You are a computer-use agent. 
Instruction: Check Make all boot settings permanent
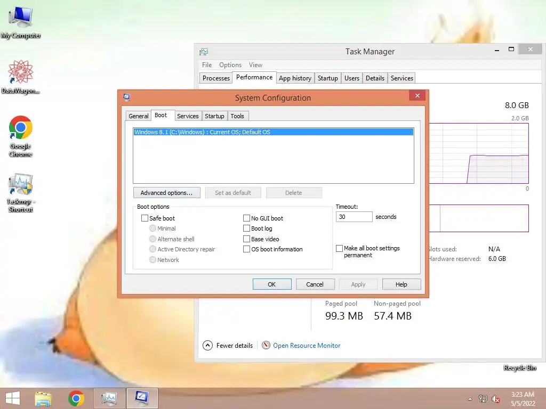tap(339, 248)
